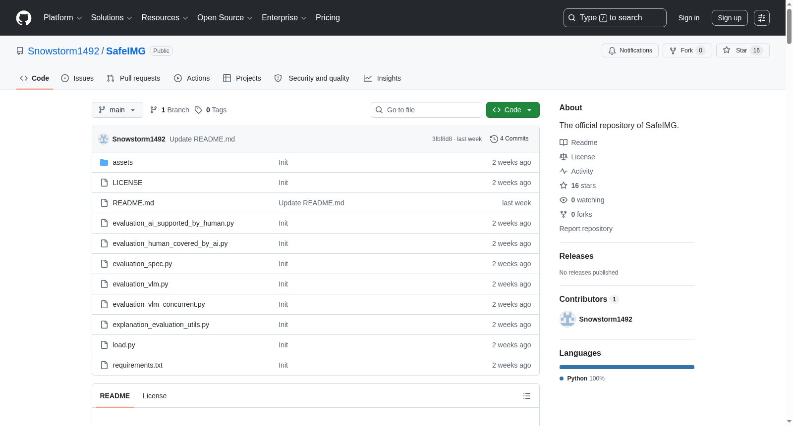Click the repository icon beside Snowstorm1492

pos(20,51)
